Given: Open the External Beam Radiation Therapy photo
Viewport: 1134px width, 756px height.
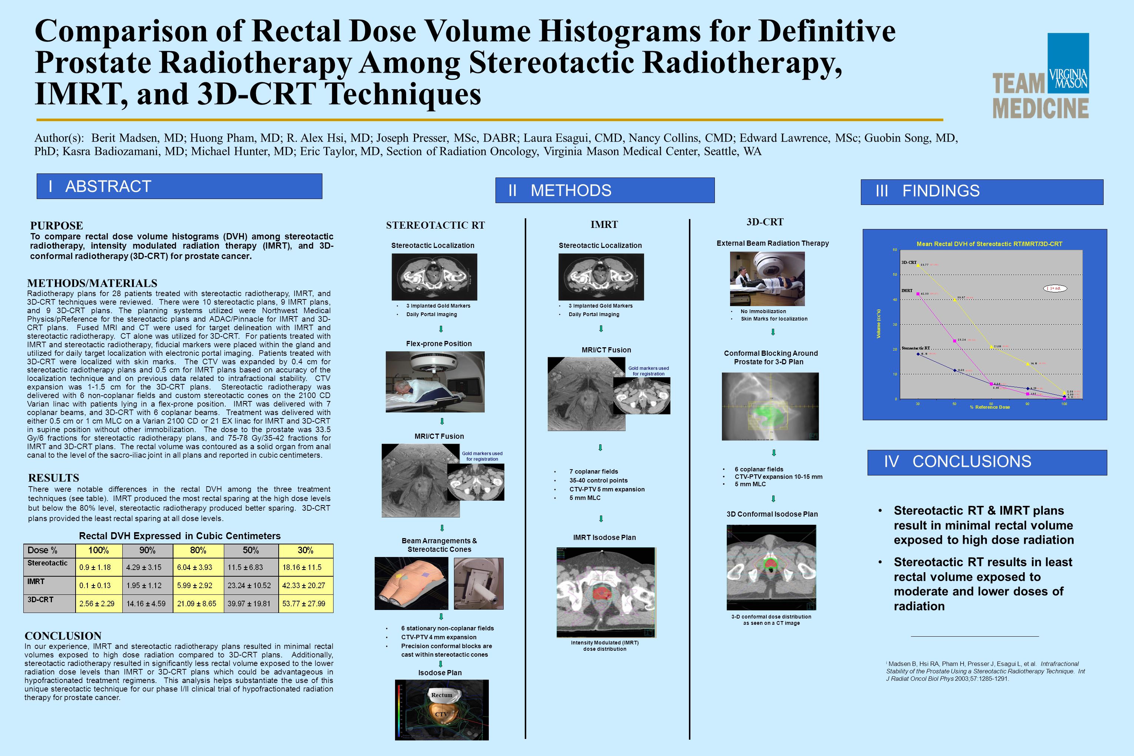Looking at the screenshot, I should click(x=767, y=279).
